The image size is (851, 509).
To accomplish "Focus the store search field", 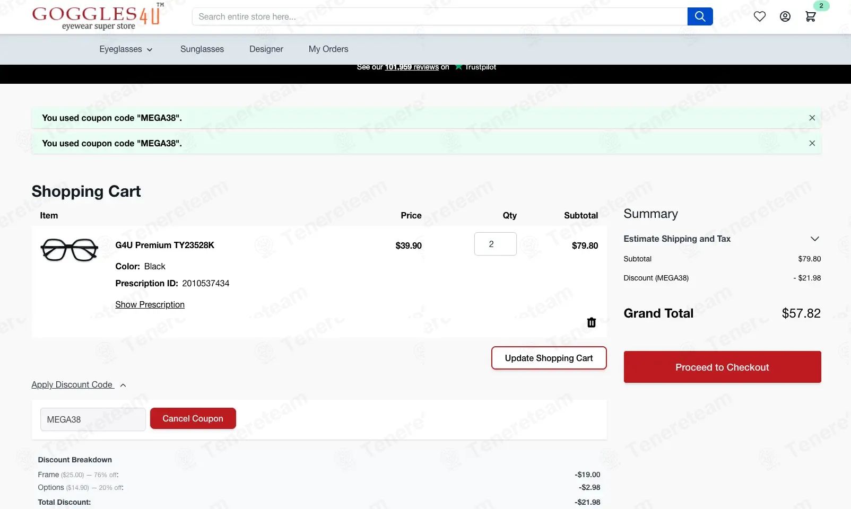I will (440, 16).
